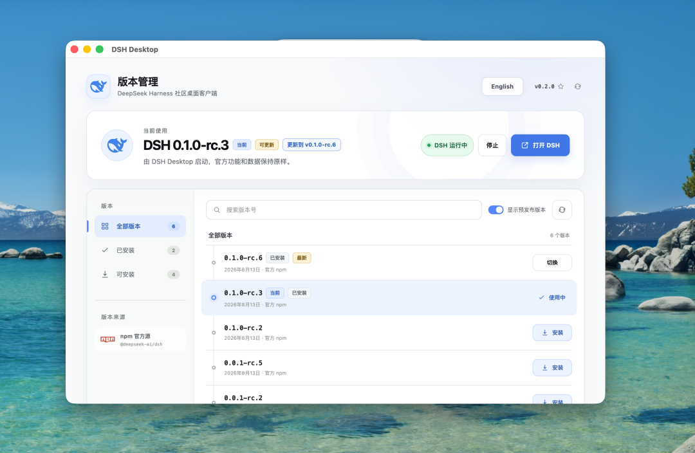
Task: Click the search magnifier icon
Action: click(217, 210)
